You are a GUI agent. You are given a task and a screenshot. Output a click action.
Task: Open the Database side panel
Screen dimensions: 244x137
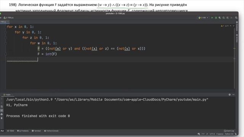click(x=237, y=26)
